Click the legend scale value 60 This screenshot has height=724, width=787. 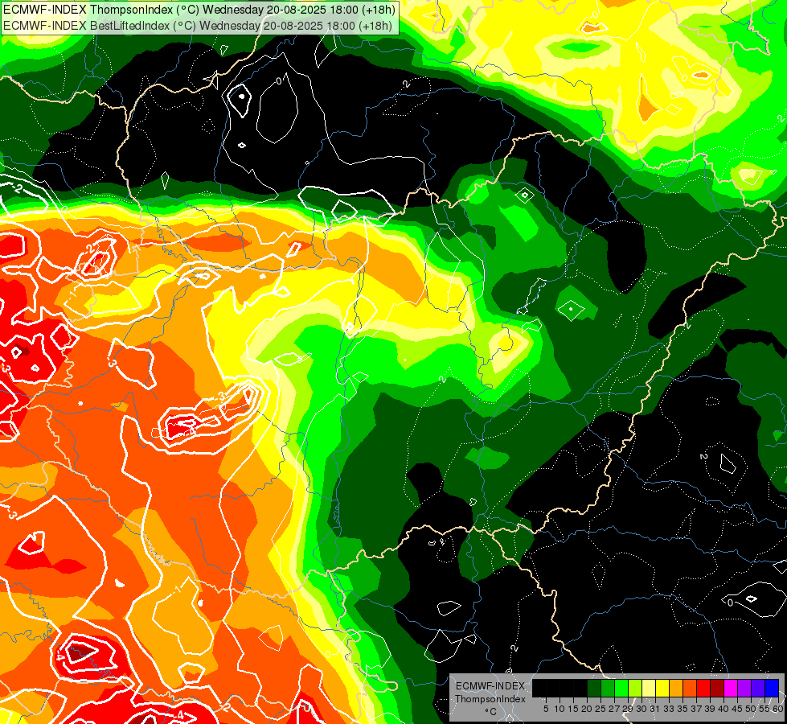pos(777,709)
